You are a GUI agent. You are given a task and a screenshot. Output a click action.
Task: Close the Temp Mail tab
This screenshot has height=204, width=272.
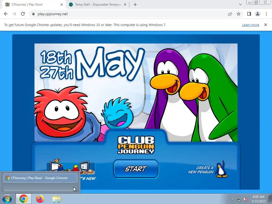tap(125, 5)
